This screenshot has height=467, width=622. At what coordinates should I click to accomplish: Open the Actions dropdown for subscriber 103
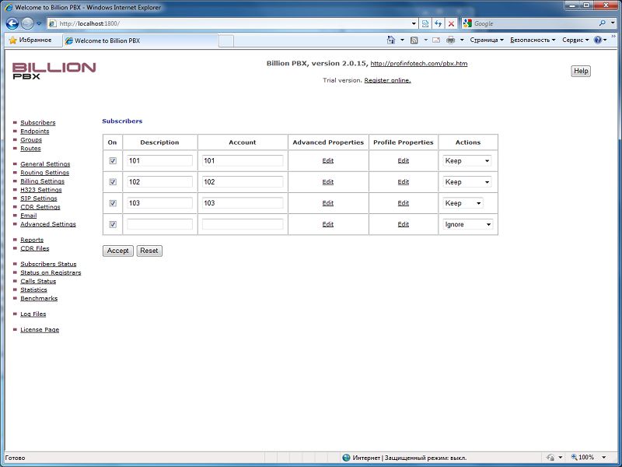pos(463,203)
